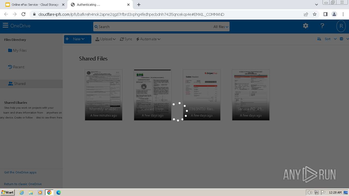The height and width of the screenshot is (196, 349).
Task: Click the site lock icon
Action: 34,14
